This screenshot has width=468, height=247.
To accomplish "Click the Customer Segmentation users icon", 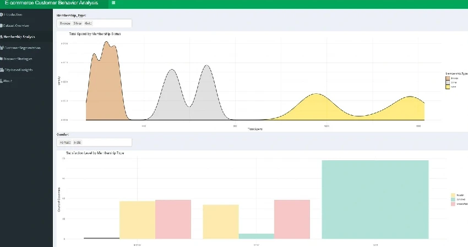I will pyautogui.click(x=2, y=48).
